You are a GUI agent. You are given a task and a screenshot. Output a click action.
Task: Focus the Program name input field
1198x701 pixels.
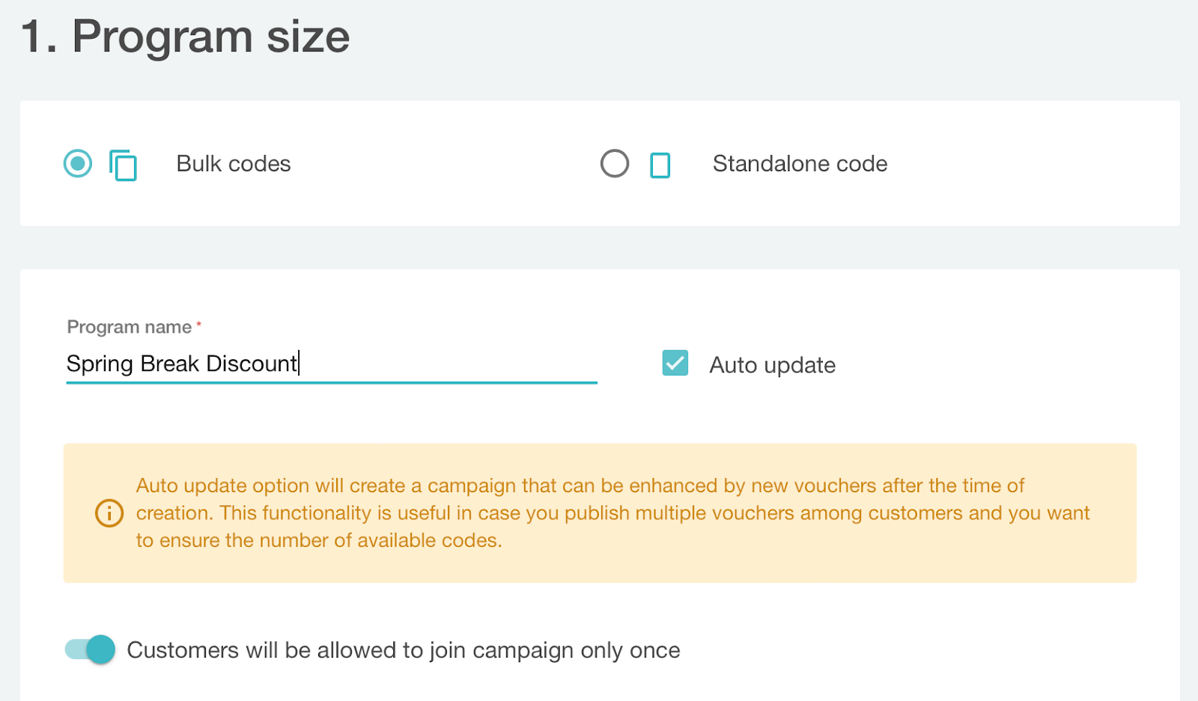click(449, 364)
